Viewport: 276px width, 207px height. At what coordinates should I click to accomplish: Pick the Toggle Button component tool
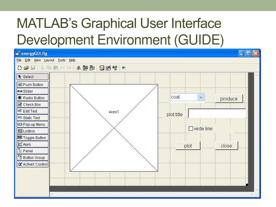pyautogui.click(x=33, y=138)
